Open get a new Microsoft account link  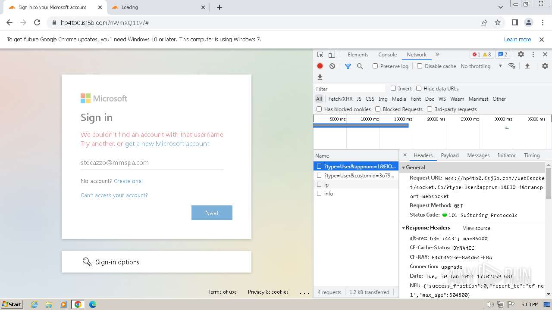click(167, 144)
